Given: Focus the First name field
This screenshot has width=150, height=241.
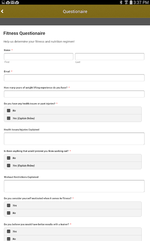Looking at the screenshot, I should click(x=39, y=56).
